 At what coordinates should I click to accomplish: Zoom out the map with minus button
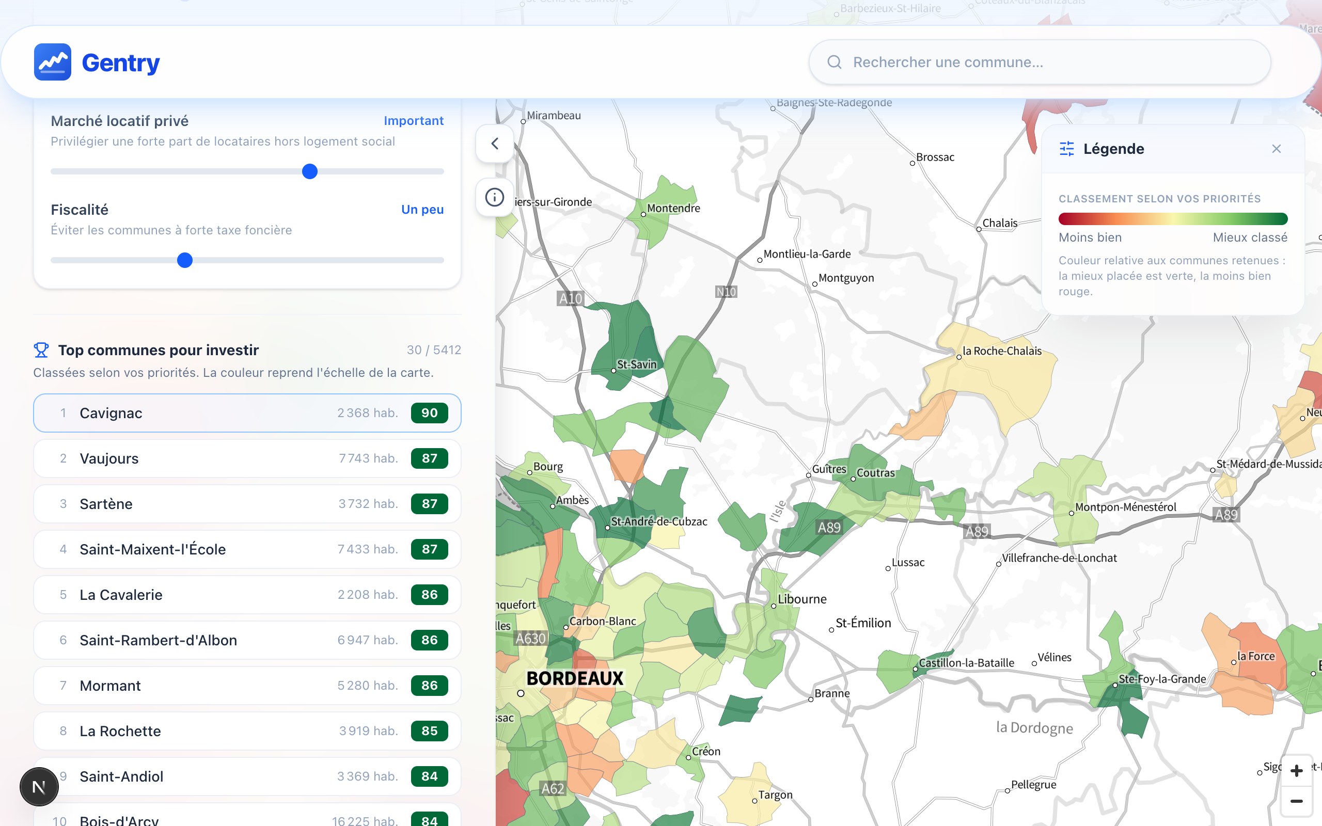tap(1296, 801)
